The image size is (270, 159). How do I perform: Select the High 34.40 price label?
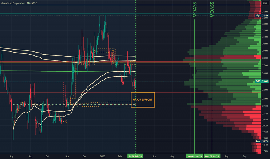point(262,16)
